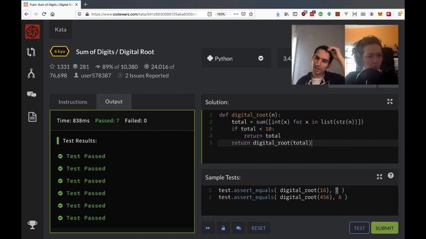Open the leaderboard trophy icon
The width and height of the screenshot is (426, 239).
pos(33,224)
